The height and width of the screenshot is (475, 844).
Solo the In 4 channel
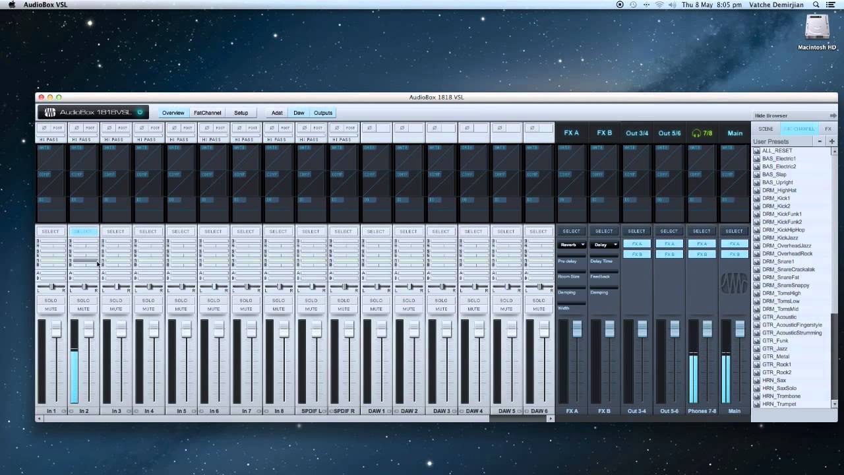coord(148,301)
